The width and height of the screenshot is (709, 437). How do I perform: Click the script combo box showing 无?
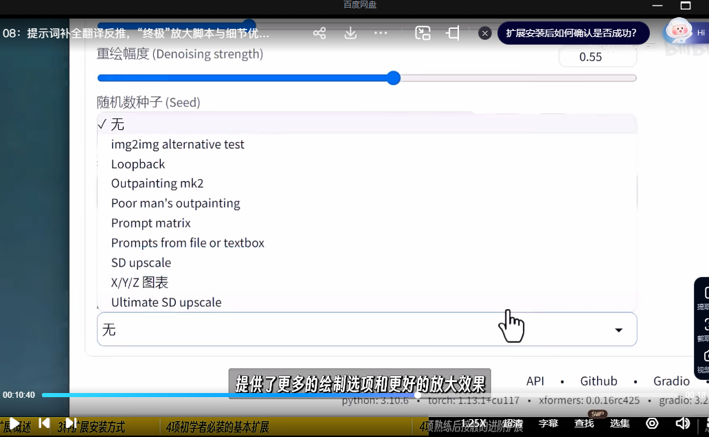click(367, 329)
